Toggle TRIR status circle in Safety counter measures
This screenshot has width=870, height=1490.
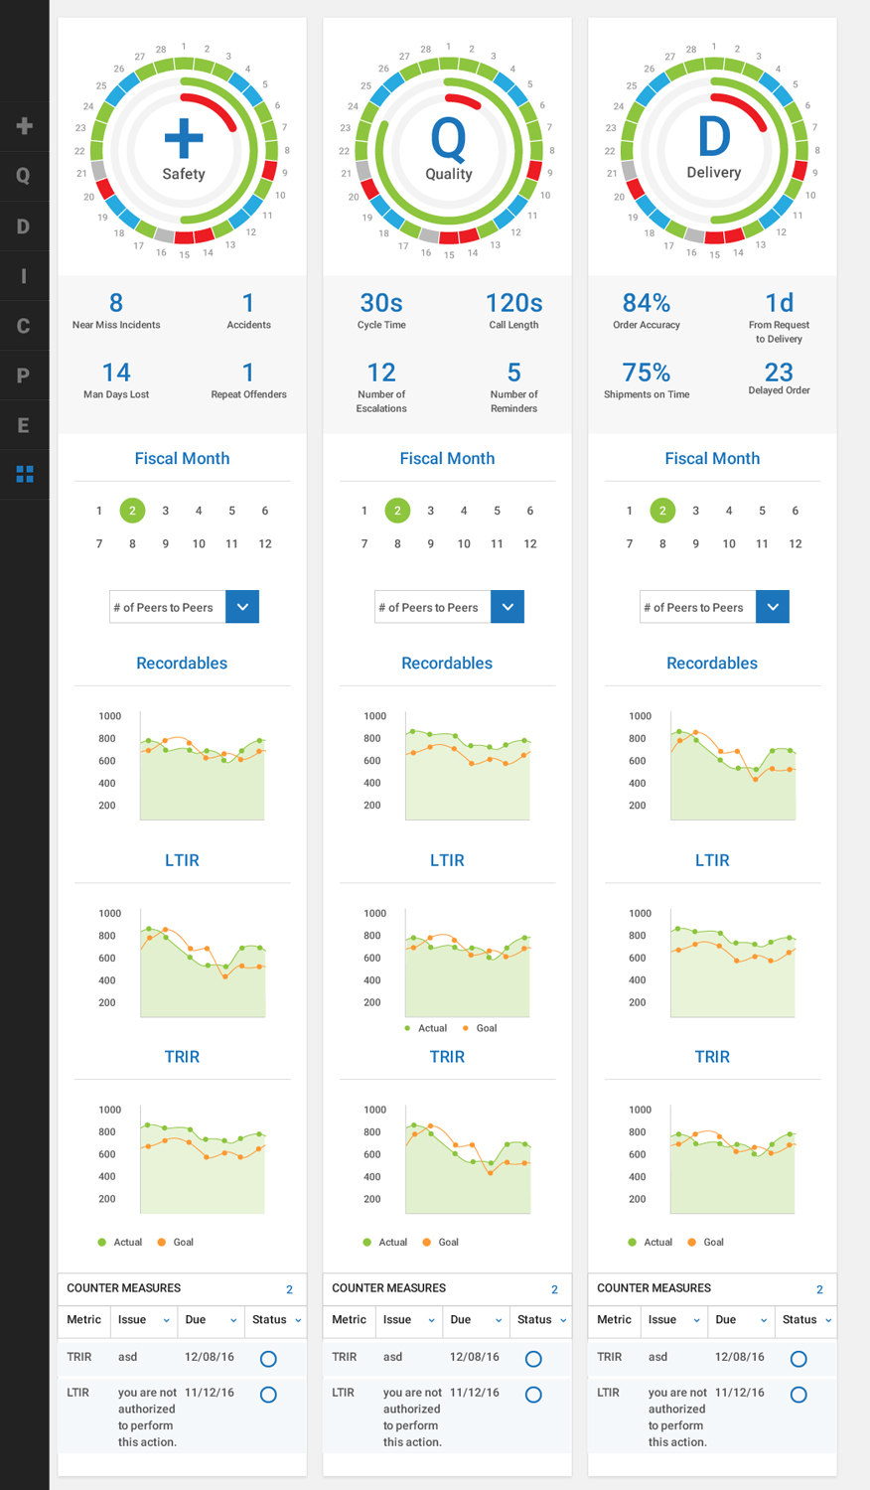click(268, 1359)
